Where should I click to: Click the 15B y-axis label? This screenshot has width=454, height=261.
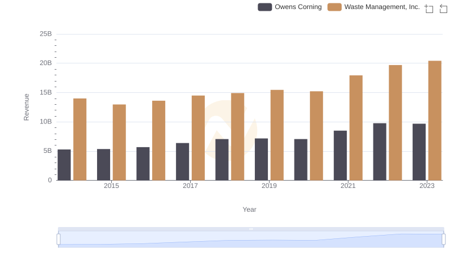(46, 92)
